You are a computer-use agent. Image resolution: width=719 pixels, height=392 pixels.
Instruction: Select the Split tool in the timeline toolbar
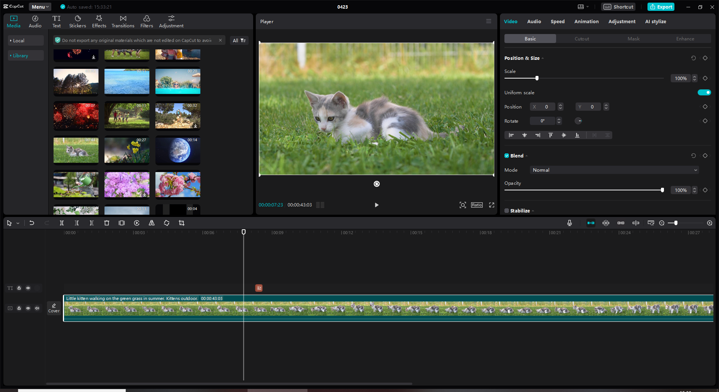62,223
